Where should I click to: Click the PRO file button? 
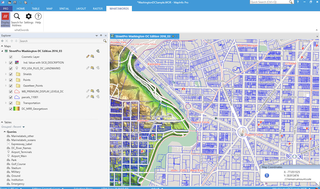tap(6, 8)
